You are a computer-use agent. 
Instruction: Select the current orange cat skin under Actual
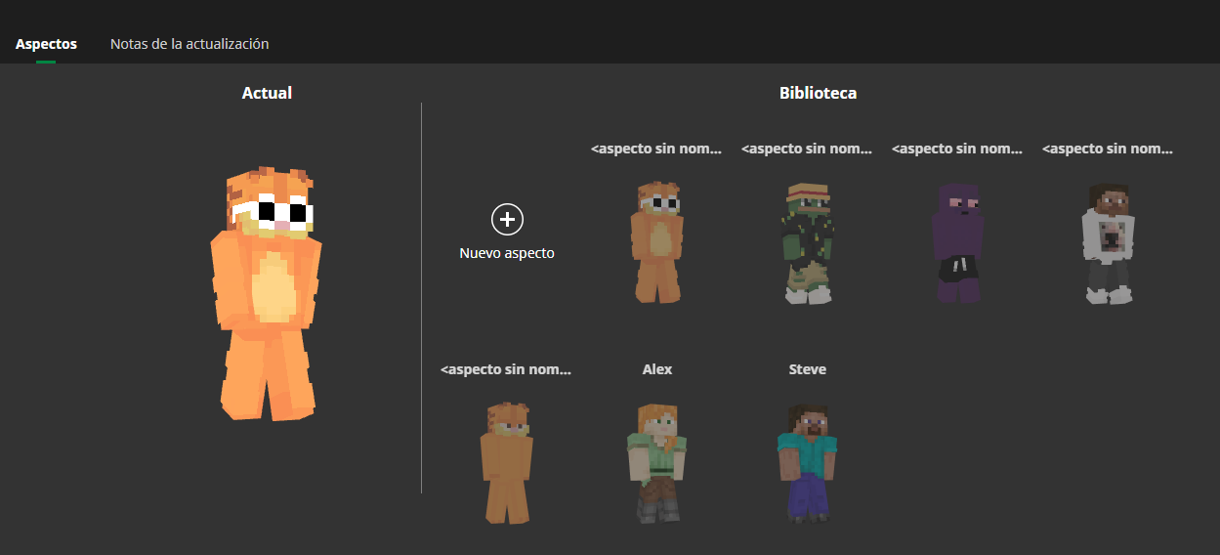(267, 294)
